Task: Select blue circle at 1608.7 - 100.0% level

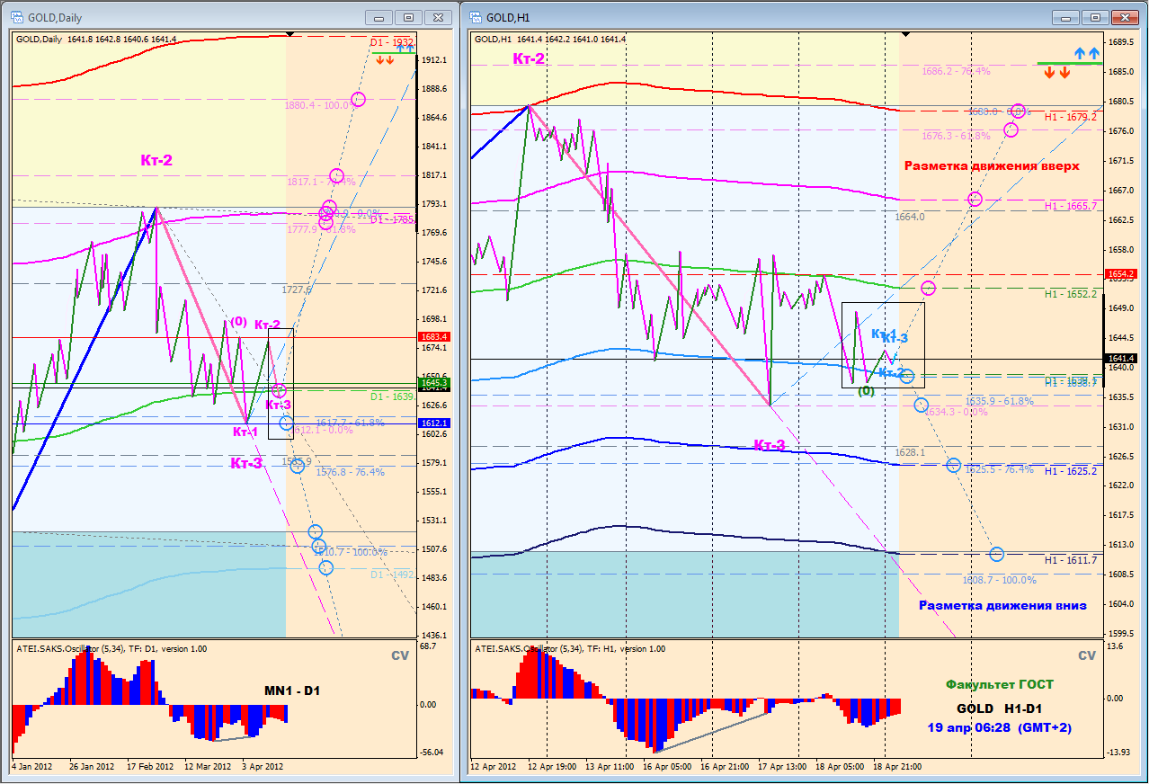Action: (x=996, y=554)
